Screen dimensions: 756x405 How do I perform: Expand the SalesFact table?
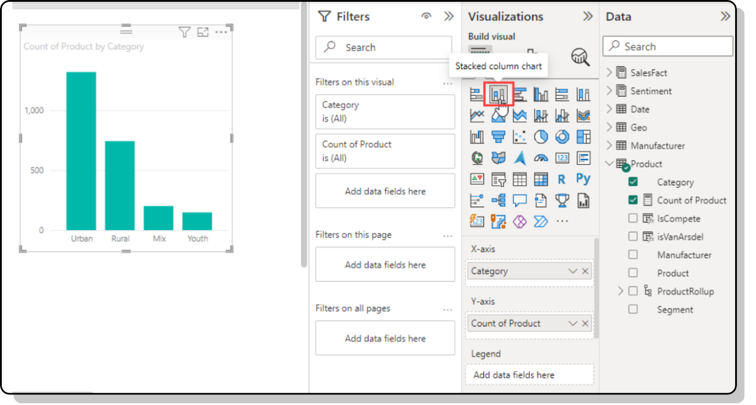pos(609,73)
